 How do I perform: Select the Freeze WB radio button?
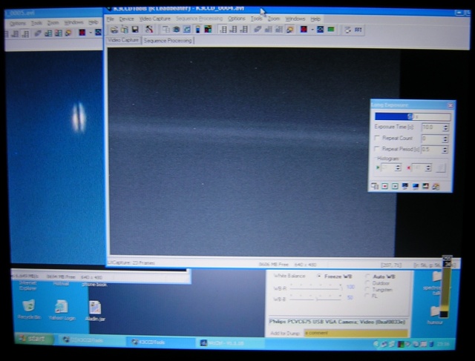coord(318,276)
